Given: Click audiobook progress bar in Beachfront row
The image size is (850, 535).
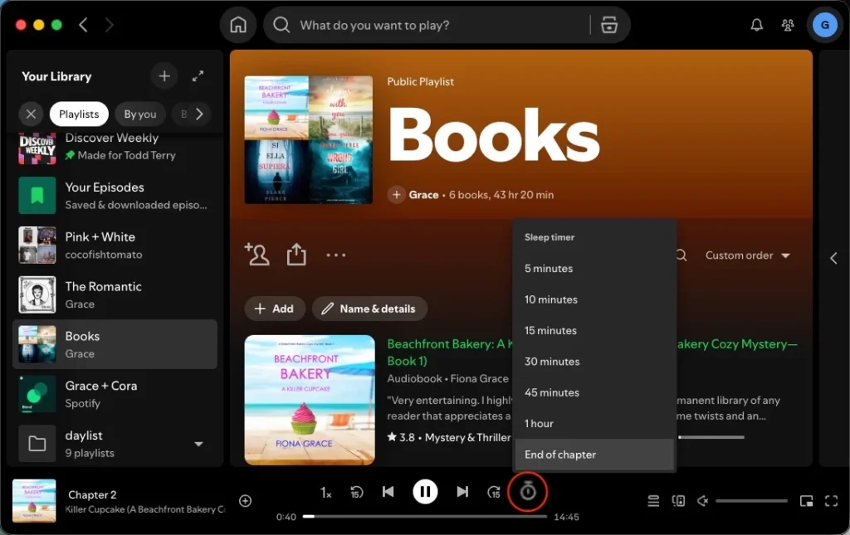Looking at the screenshot, I should pos(711,437).
